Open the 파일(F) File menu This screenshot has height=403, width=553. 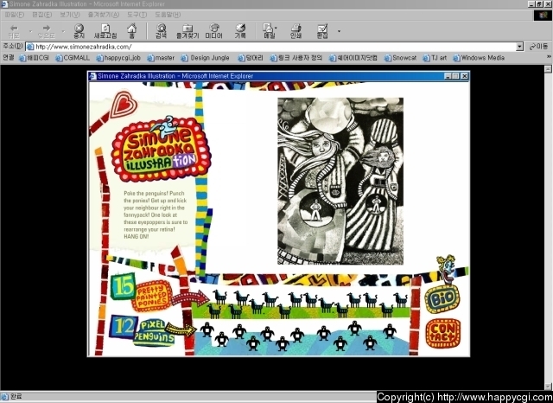[x=15, y=15]
